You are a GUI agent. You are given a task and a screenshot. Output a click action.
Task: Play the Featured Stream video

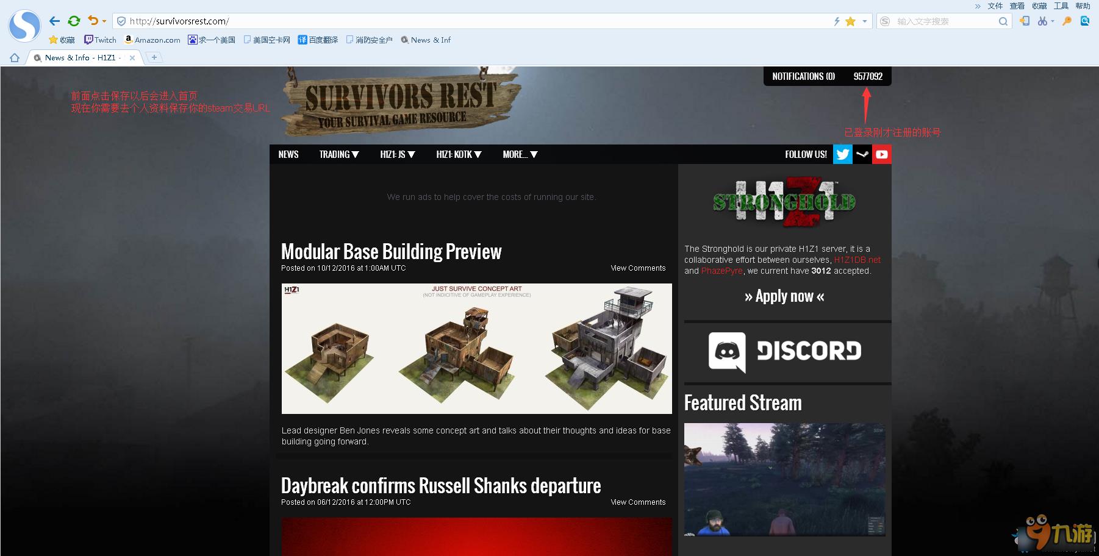pyautogui.click(x=785, y=480)
